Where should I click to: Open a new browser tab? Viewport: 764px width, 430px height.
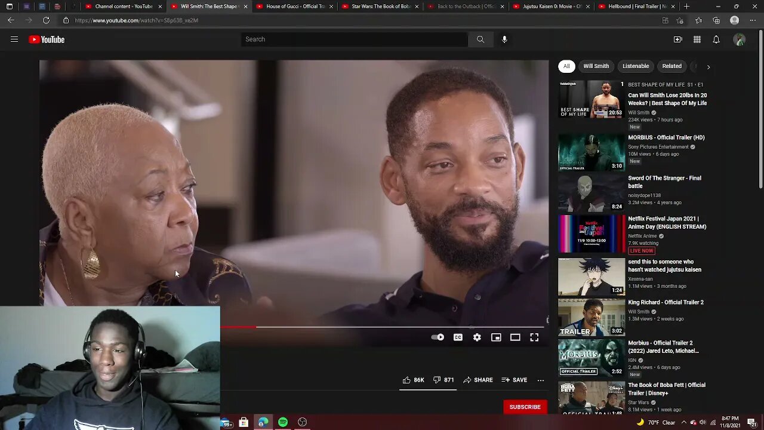[686, 7]
